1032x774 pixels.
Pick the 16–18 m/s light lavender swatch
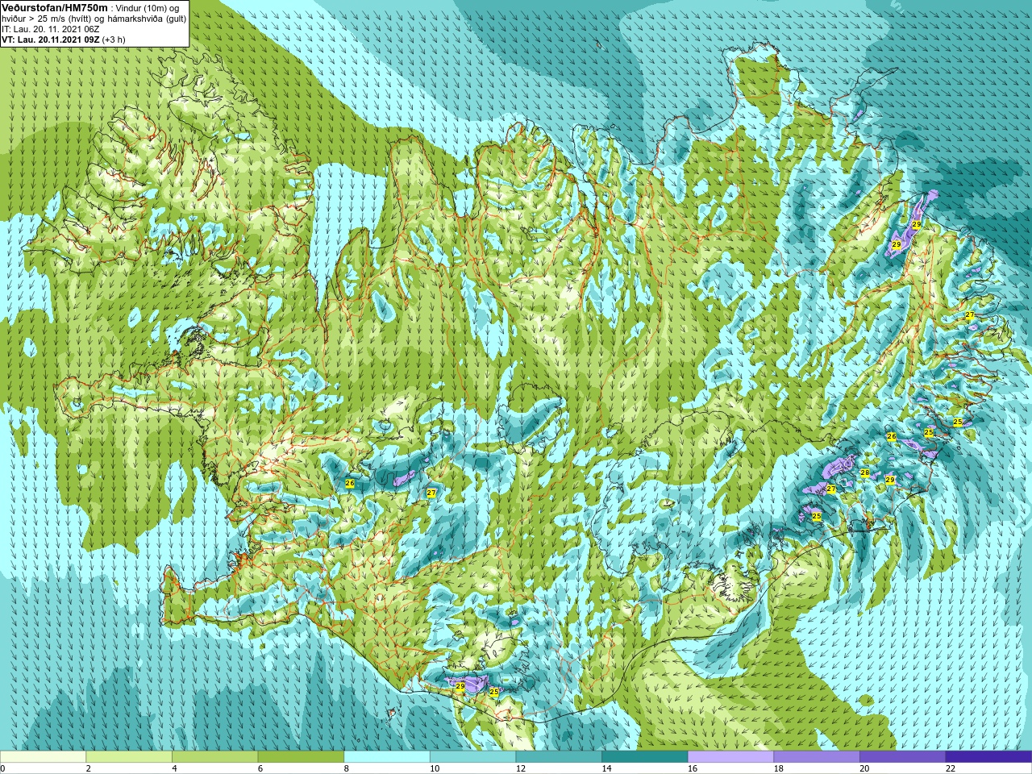[731, 757]
